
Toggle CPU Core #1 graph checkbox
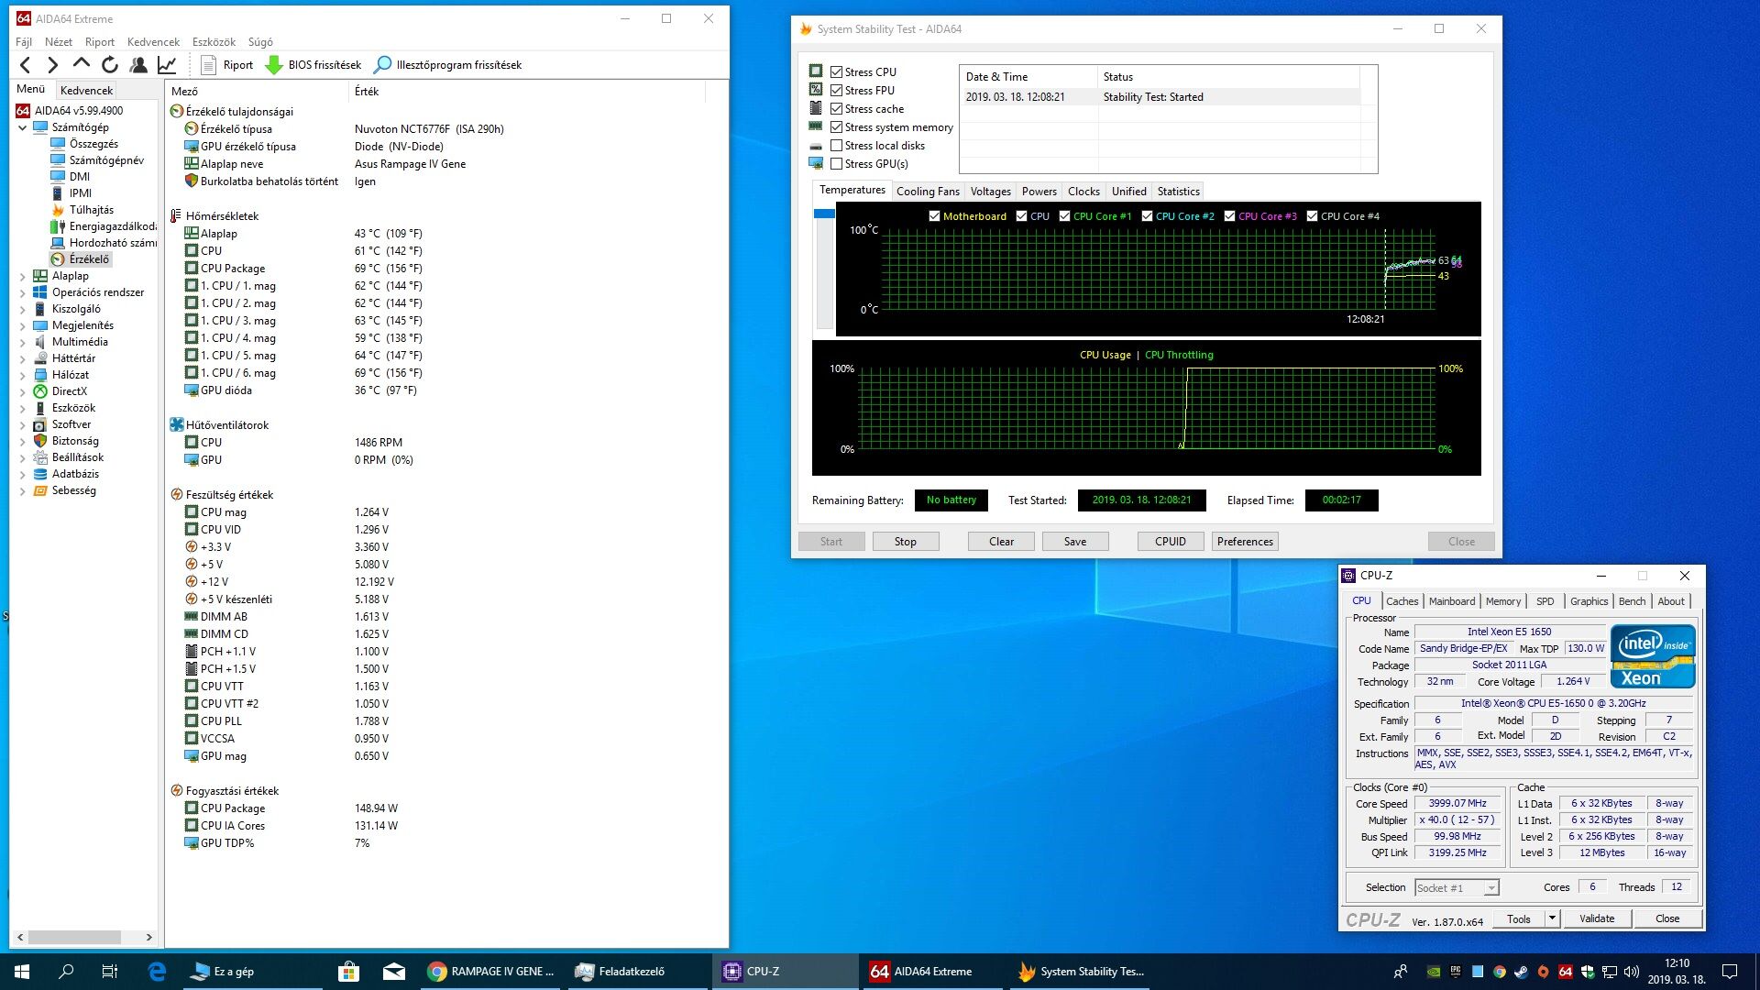click(x=1064, y=216)
